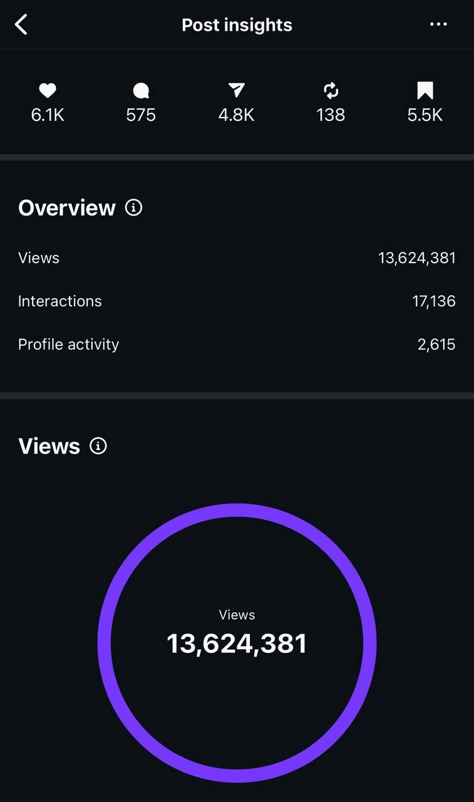The height and width of the screenshot is (802, 474).
Task: Tap the 138 reposts count
Action: pos(331,115)
